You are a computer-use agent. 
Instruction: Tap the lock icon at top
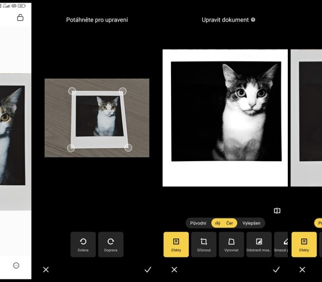[20, 18]
